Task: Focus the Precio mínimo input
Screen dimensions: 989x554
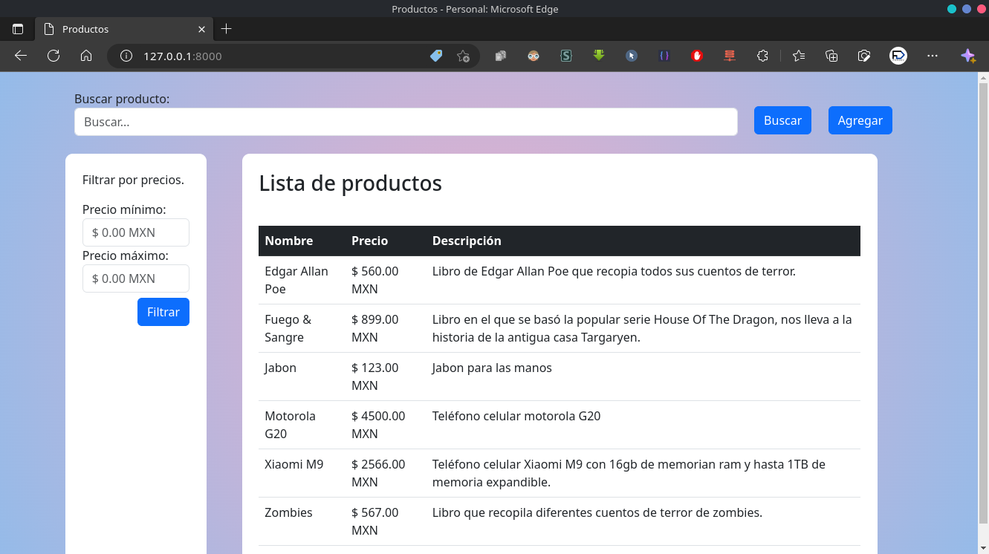Action: point(136,232)
